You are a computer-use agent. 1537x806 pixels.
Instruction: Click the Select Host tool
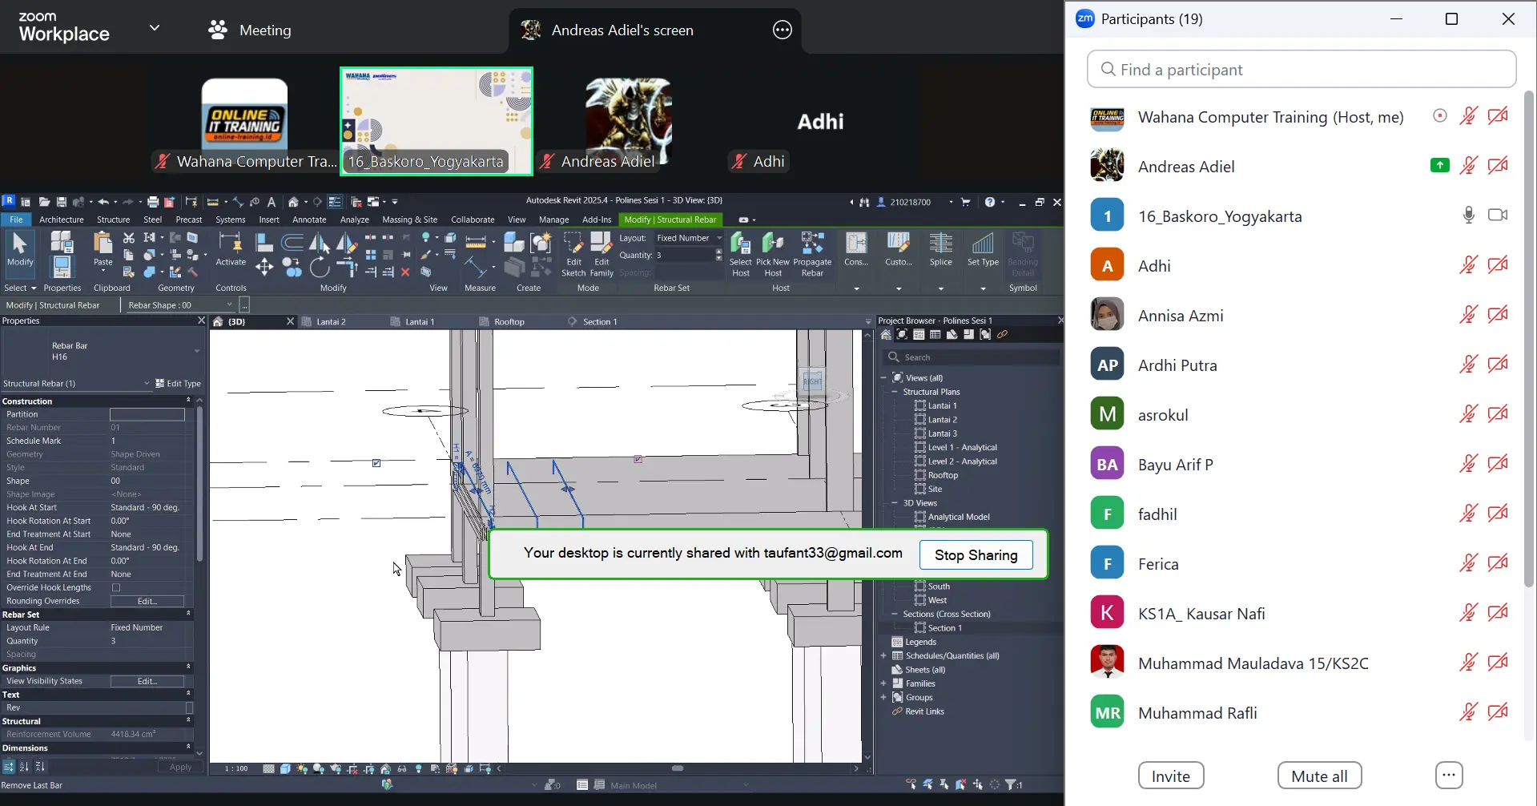point(741,254)
